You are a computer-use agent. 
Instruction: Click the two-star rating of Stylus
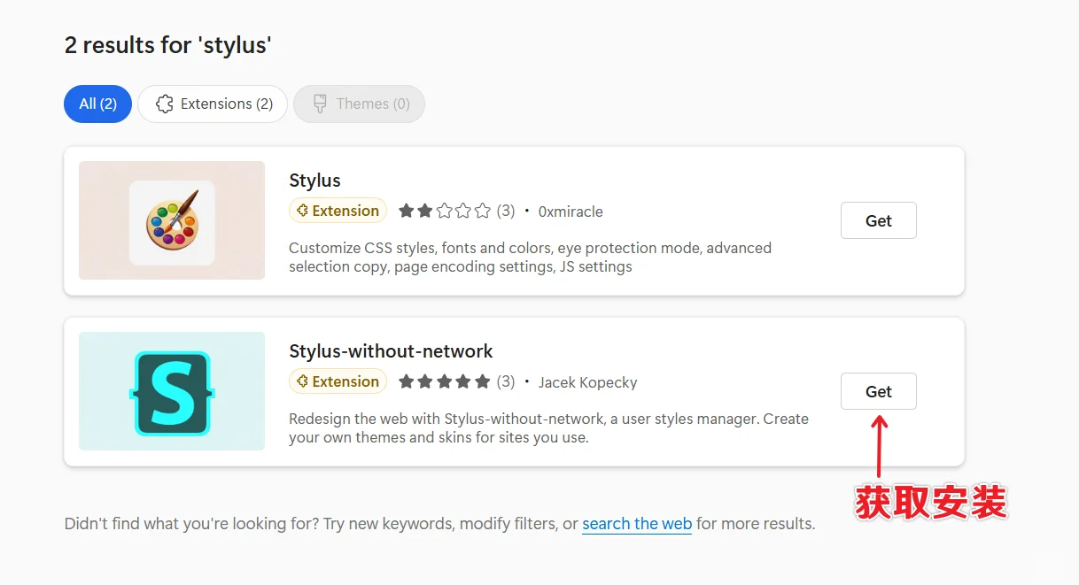point(444,211)
